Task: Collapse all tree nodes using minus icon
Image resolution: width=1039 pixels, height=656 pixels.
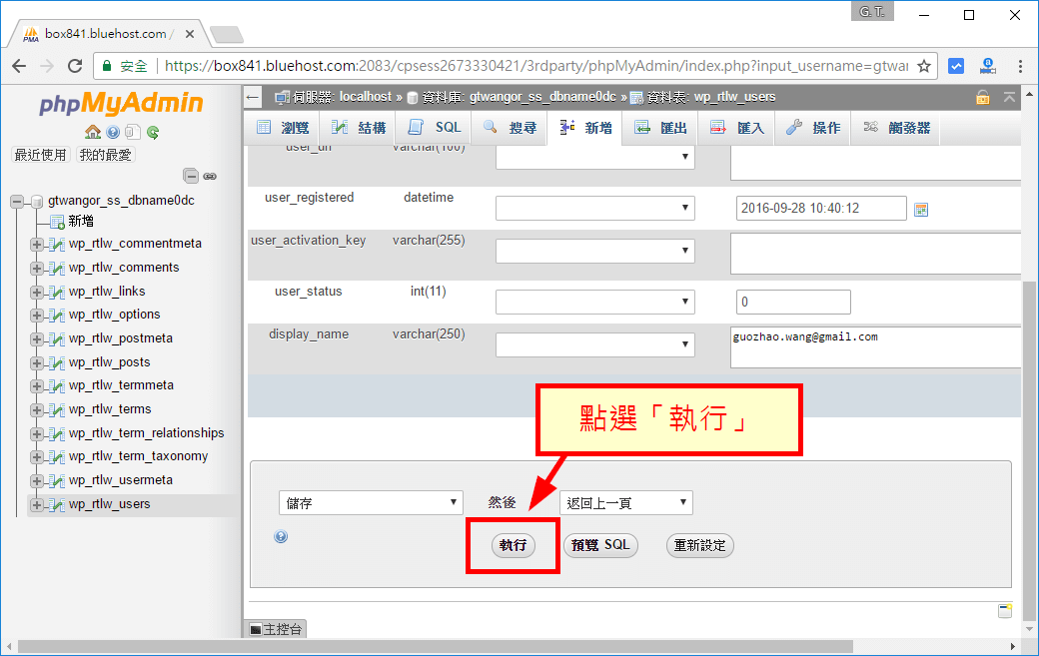Action: tap(191, 176)
